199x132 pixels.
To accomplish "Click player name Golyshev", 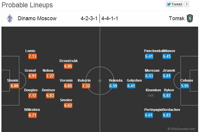I will 134,80.
